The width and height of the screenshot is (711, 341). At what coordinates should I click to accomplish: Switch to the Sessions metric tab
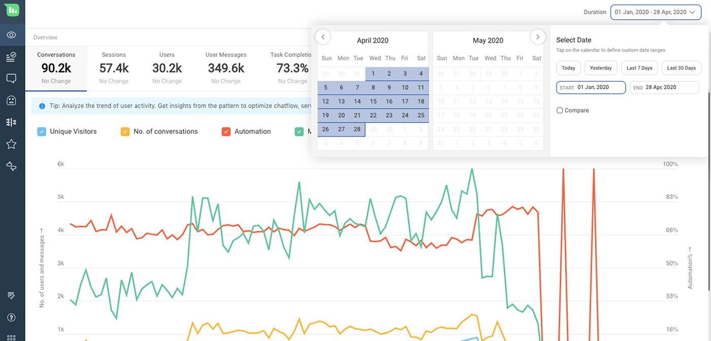click(113, 67)
